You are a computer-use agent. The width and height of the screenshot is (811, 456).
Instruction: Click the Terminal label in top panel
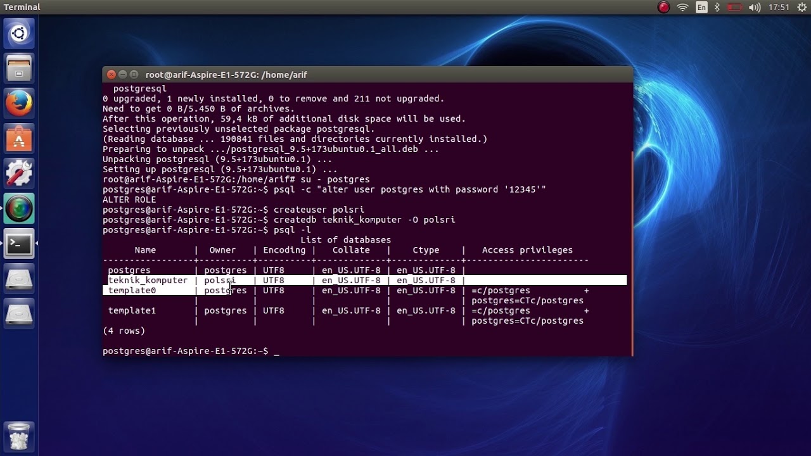(x=22, y=8)
